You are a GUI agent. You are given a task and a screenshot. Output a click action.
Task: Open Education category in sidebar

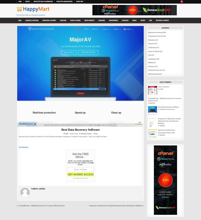tap(152, 40)
